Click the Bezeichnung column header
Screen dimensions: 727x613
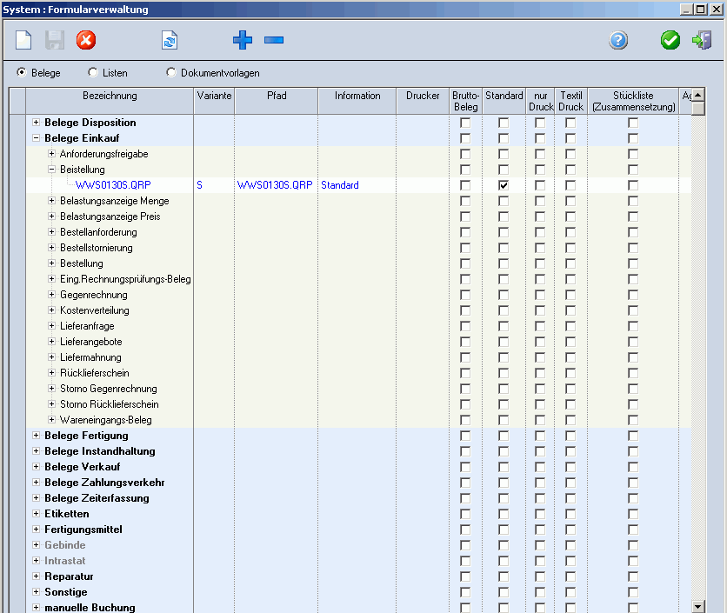[110, 97]
